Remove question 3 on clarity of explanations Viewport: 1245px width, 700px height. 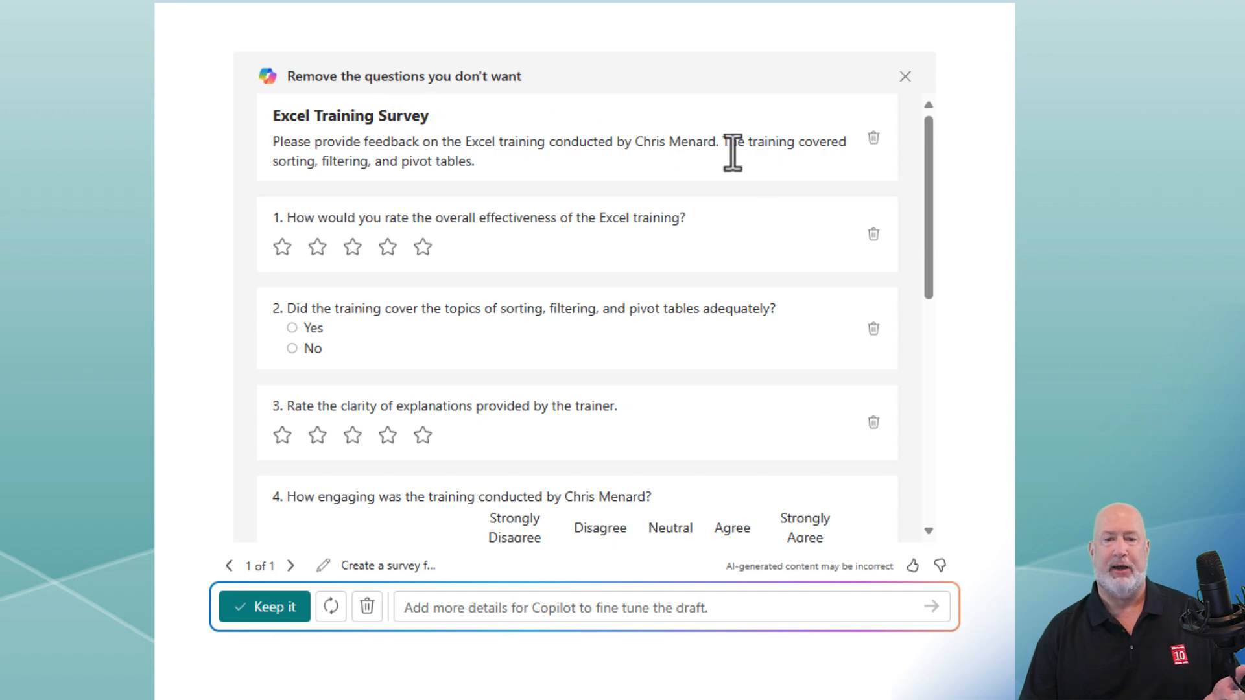(x=873, y=422)
